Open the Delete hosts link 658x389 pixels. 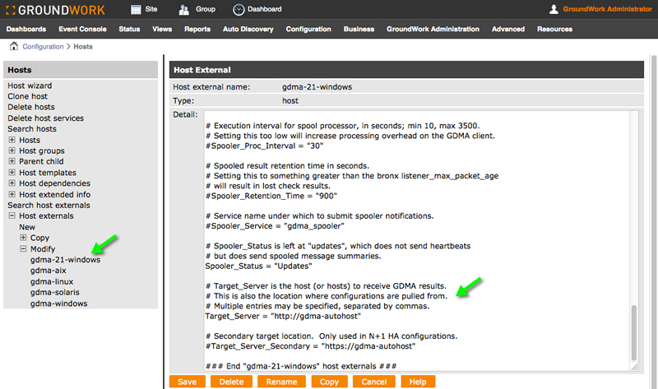tap(31, 107)
